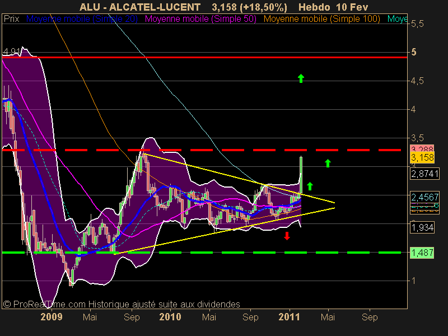This screenshot has width=448, height=336.
Task: Click the Mai label following 2009
Action: click(x=90, y=317)
